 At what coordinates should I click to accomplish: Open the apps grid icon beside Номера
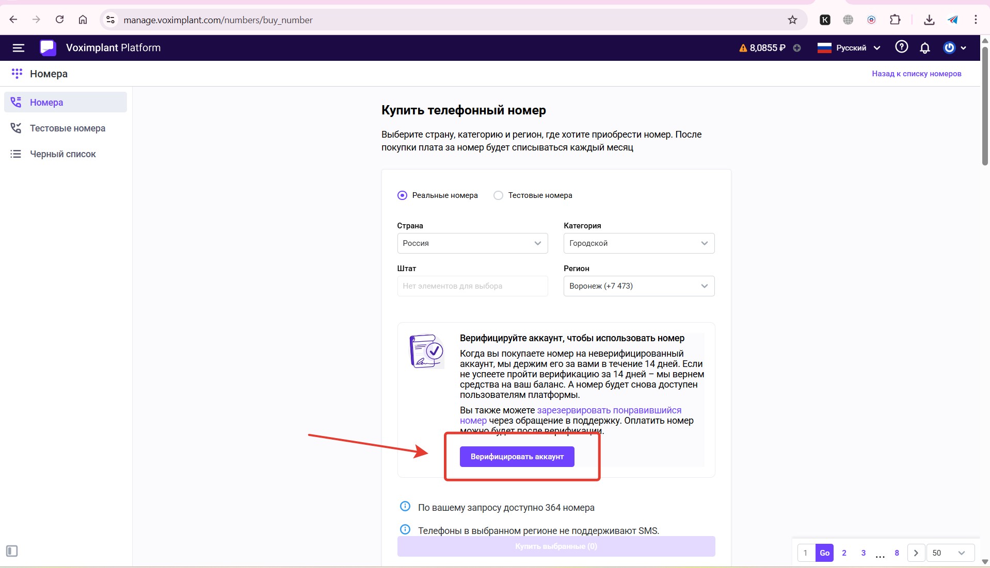coord(17,74)
